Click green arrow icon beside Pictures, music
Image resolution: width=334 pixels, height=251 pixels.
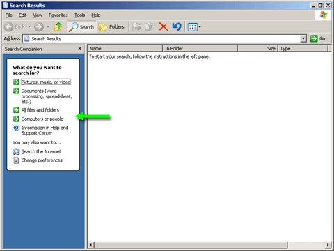16,82
